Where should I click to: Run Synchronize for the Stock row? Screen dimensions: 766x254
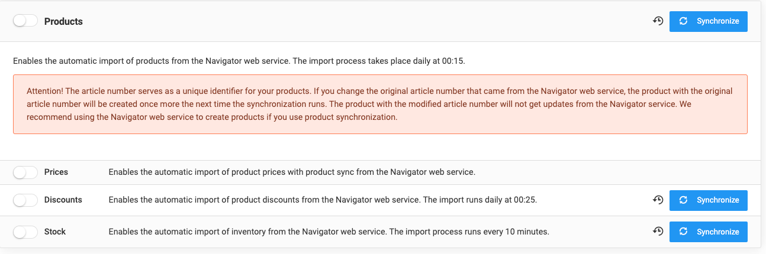pyautogui.click(x=709, y=232)
